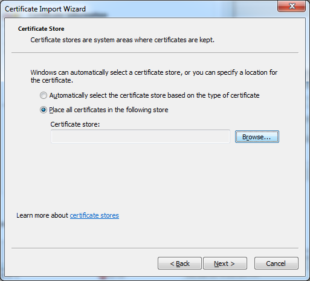Viewport: 310px width, 281px height.
Task: Click the "Learn more about" text
Action: [x=42, y=215]
